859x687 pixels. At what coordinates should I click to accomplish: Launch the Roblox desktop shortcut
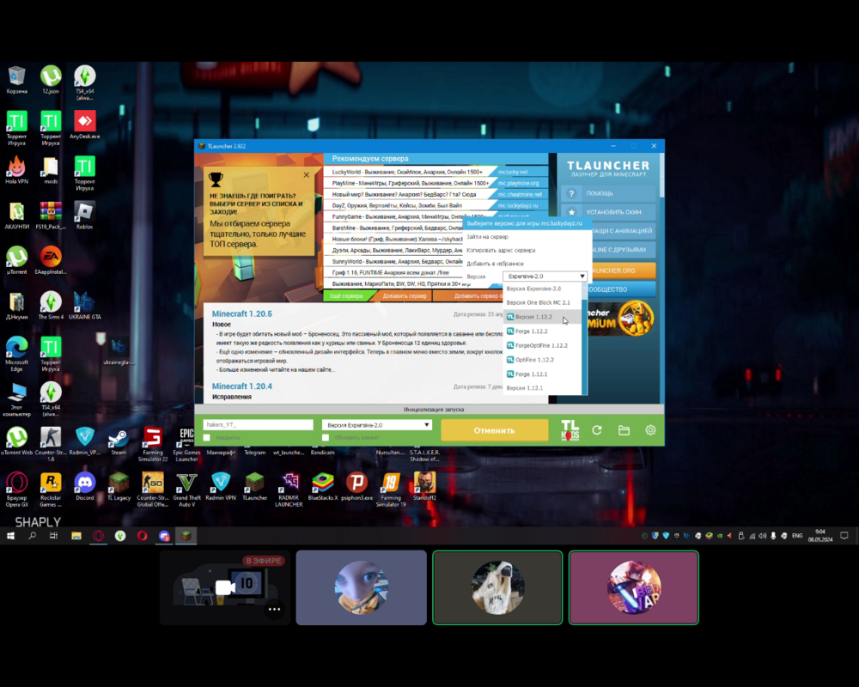click(84, 216)
